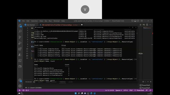
Task: Create a new terminal with the plus button
Action: click(x=143, y=82)
